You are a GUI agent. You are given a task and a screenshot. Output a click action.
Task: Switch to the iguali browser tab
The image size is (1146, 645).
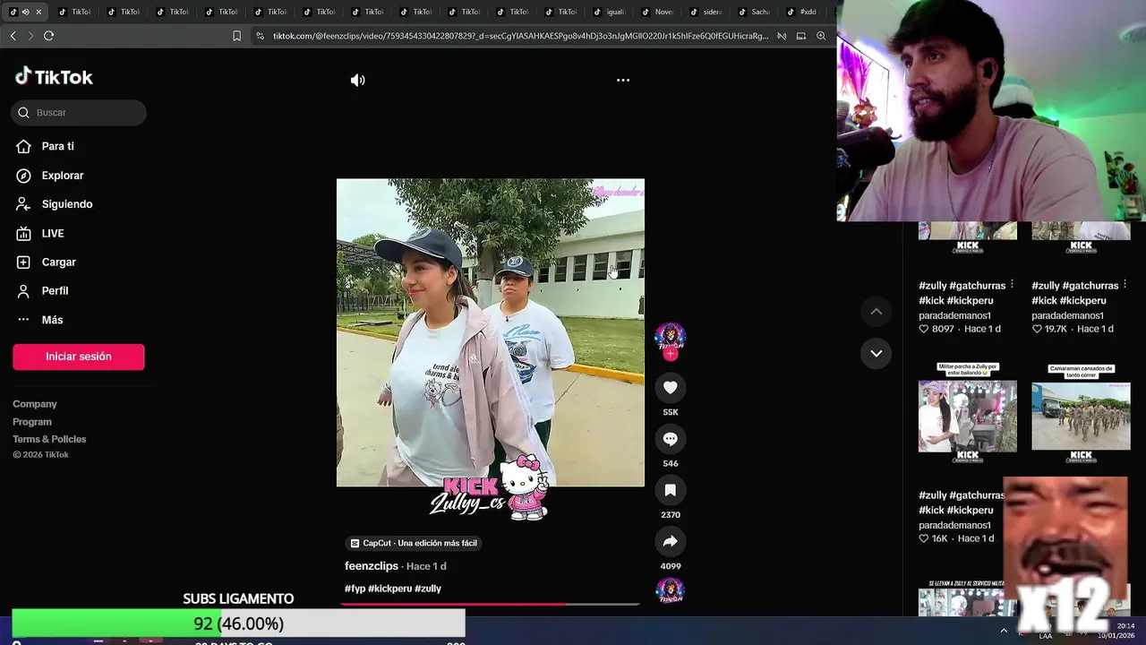609,12
